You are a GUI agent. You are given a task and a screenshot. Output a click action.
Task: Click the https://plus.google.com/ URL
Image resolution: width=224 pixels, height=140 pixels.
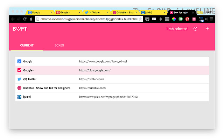point(95,70)
